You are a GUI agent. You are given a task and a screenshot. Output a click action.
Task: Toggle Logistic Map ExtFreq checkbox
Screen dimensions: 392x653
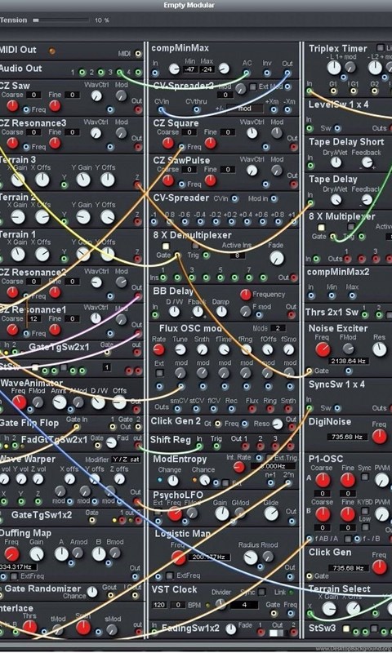click(169, 576)
